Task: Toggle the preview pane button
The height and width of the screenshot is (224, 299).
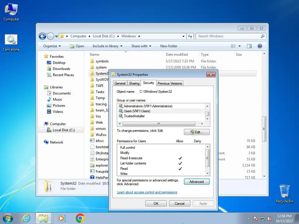Action: tap(249, 46)
